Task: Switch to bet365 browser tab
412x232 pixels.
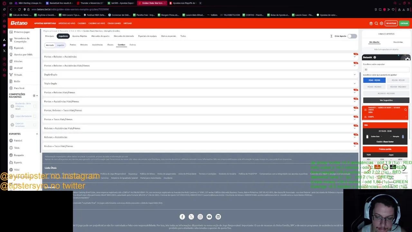Action: pyautogui.click(x=121, y=3)
